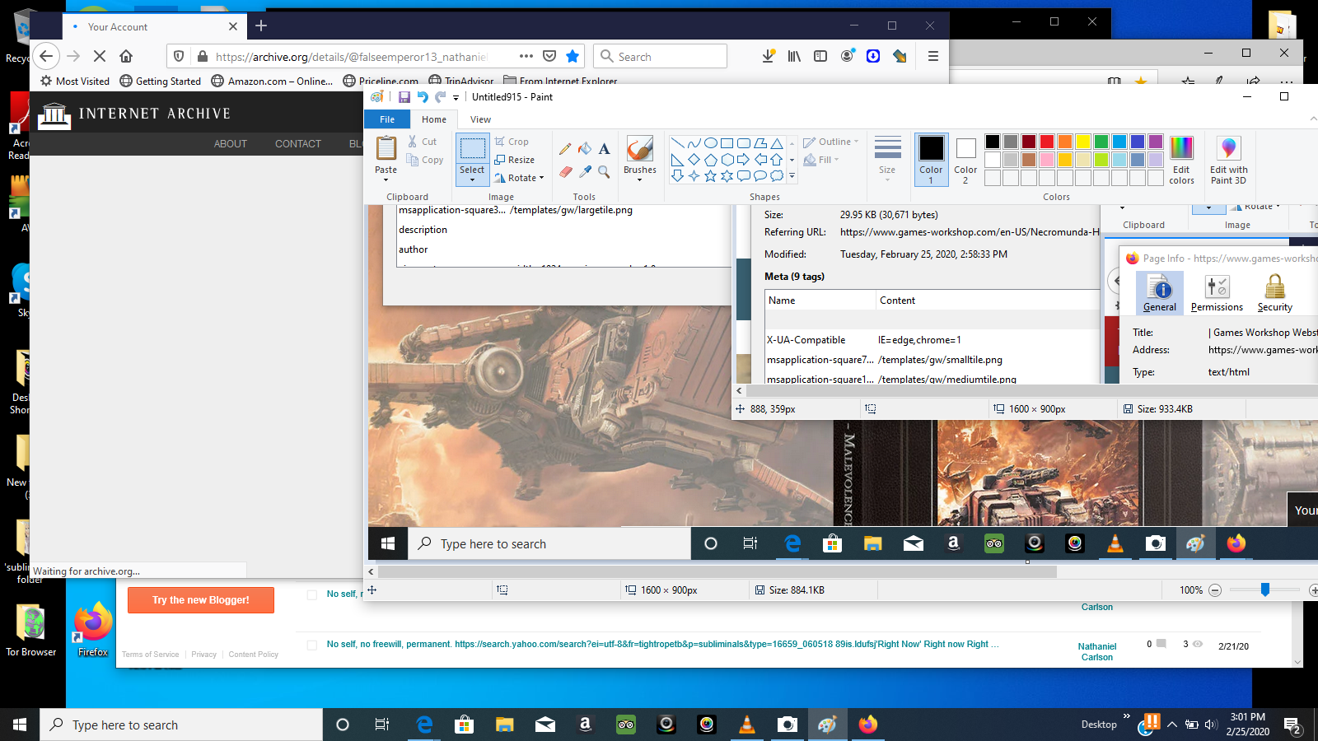Screen dimensions: 1318x741
Task: Pick the red color swatch
Action: 1047,142
